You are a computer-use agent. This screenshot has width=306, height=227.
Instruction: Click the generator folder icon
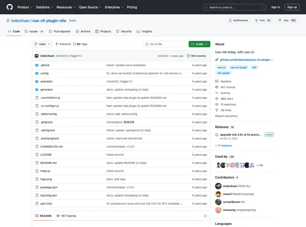tap(36, 90)
